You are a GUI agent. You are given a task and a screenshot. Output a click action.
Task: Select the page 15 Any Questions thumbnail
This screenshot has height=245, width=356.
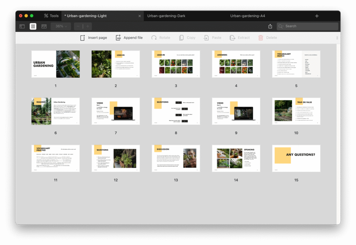pyautogui.click(x=296, y=159)
